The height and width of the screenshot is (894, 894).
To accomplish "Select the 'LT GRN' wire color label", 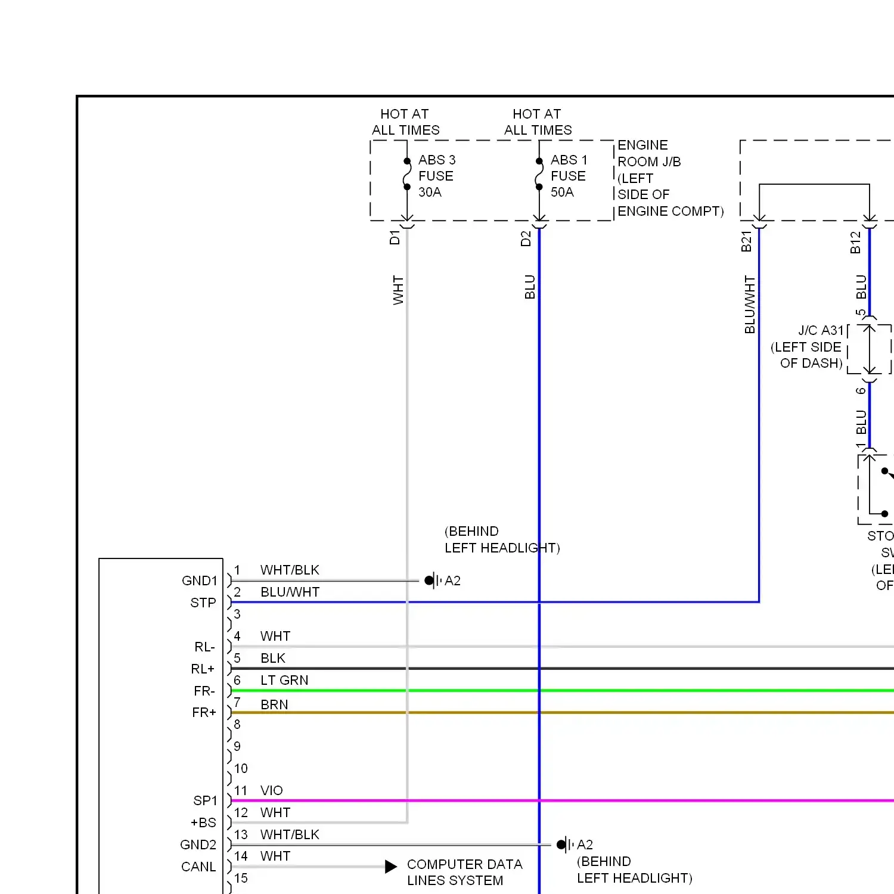I will 284,680.
